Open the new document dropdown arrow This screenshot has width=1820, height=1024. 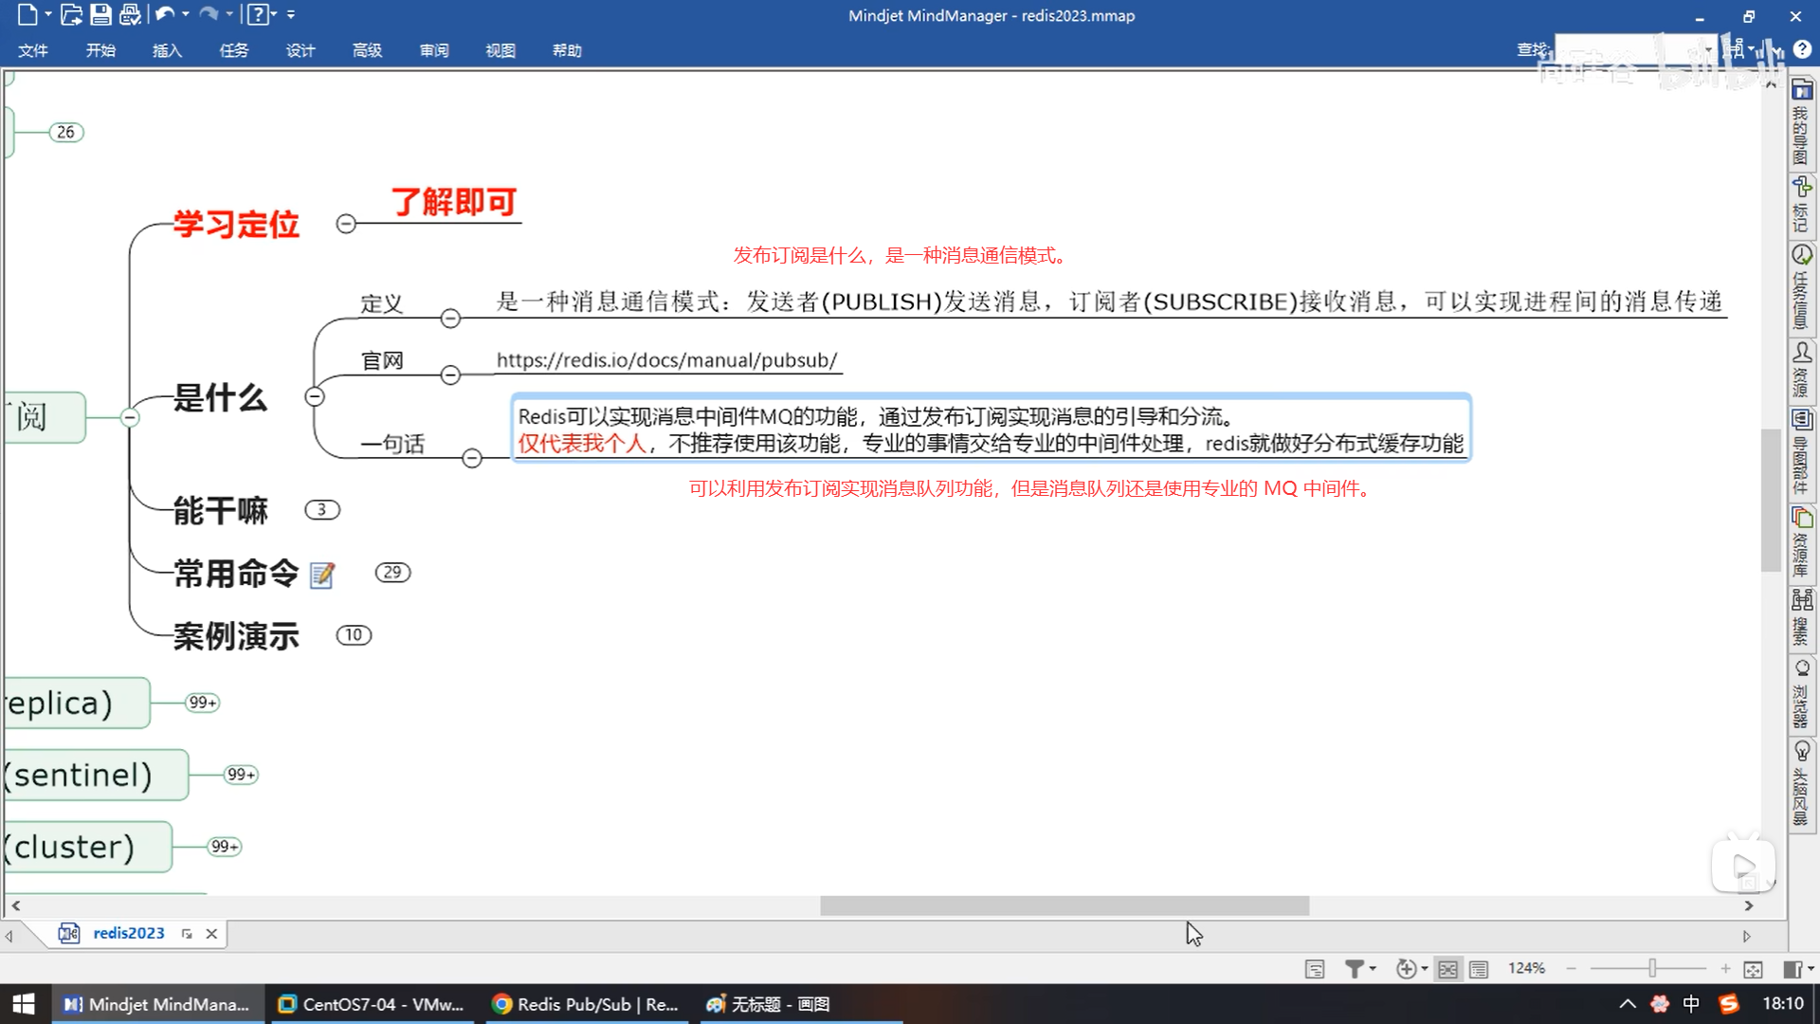[x=48, y=14]
